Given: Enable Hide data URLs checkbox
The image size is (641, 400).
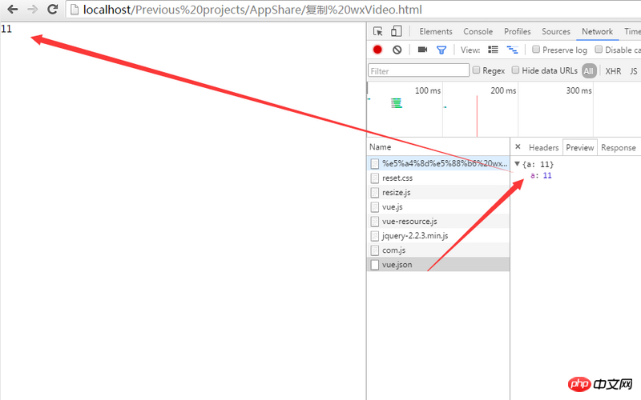Looking at the screenshot, I should 516,70.
